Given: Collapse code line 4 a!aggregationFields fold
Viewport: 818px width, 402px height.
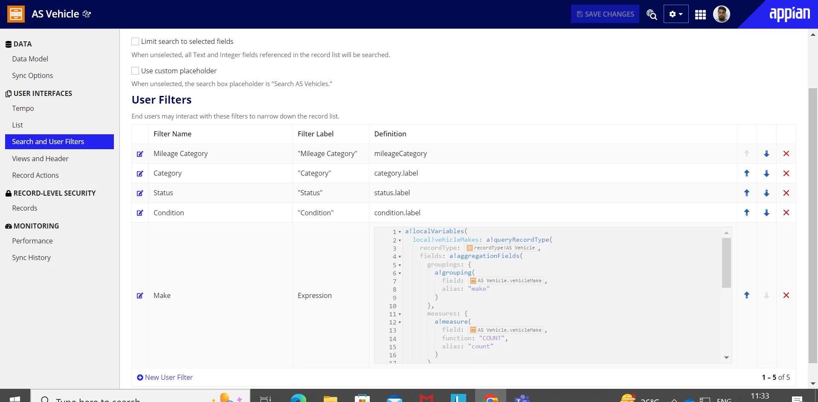Looking at the screenshot, I should click(400, 257).
